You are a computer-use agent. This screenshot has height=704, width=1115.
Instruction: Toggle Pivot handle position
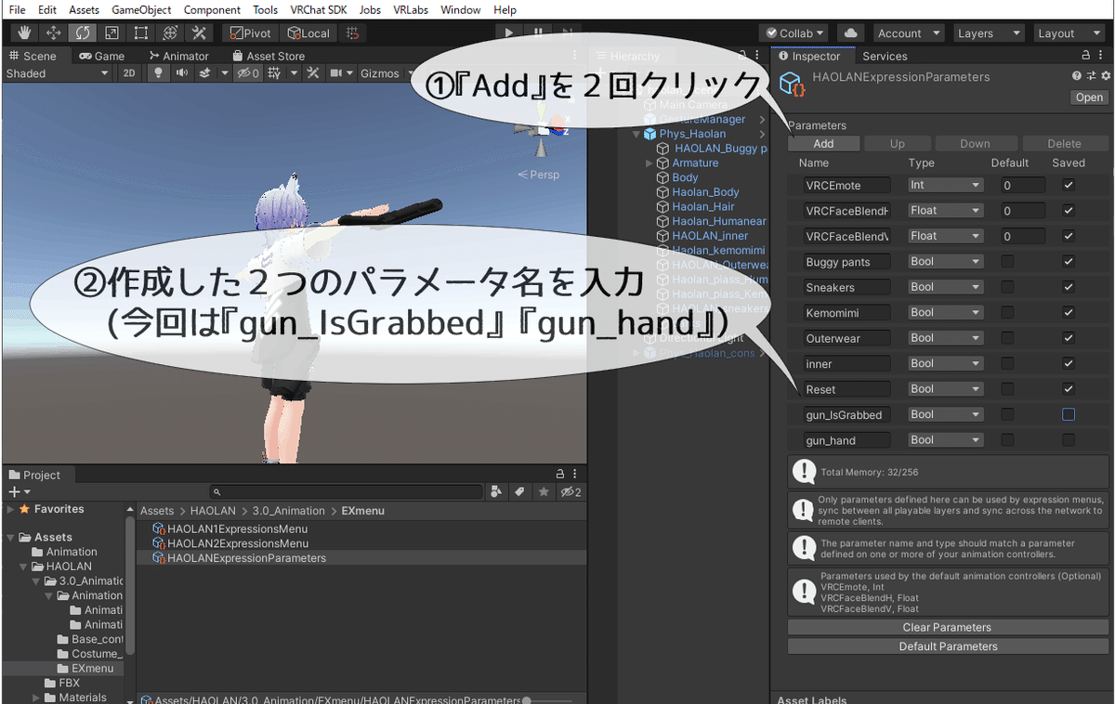[250, 33]
